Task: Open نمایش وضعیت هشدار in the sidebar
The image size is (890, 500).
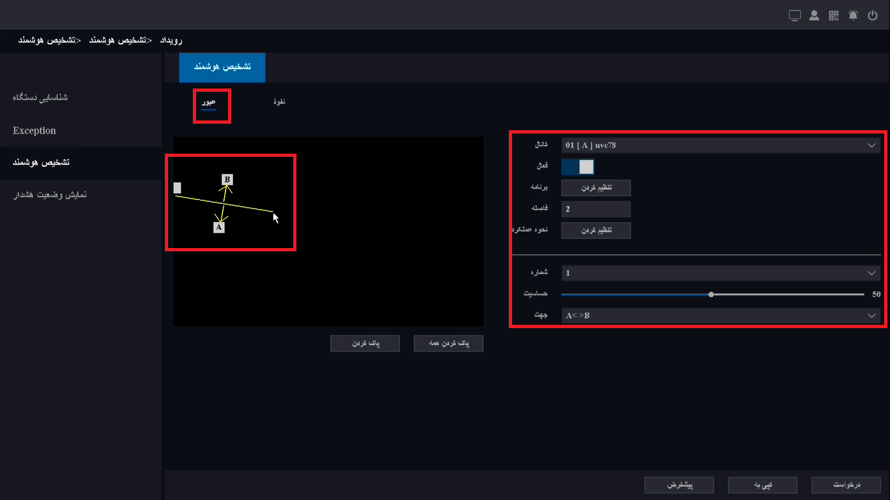Action: (x=50, y=195)
